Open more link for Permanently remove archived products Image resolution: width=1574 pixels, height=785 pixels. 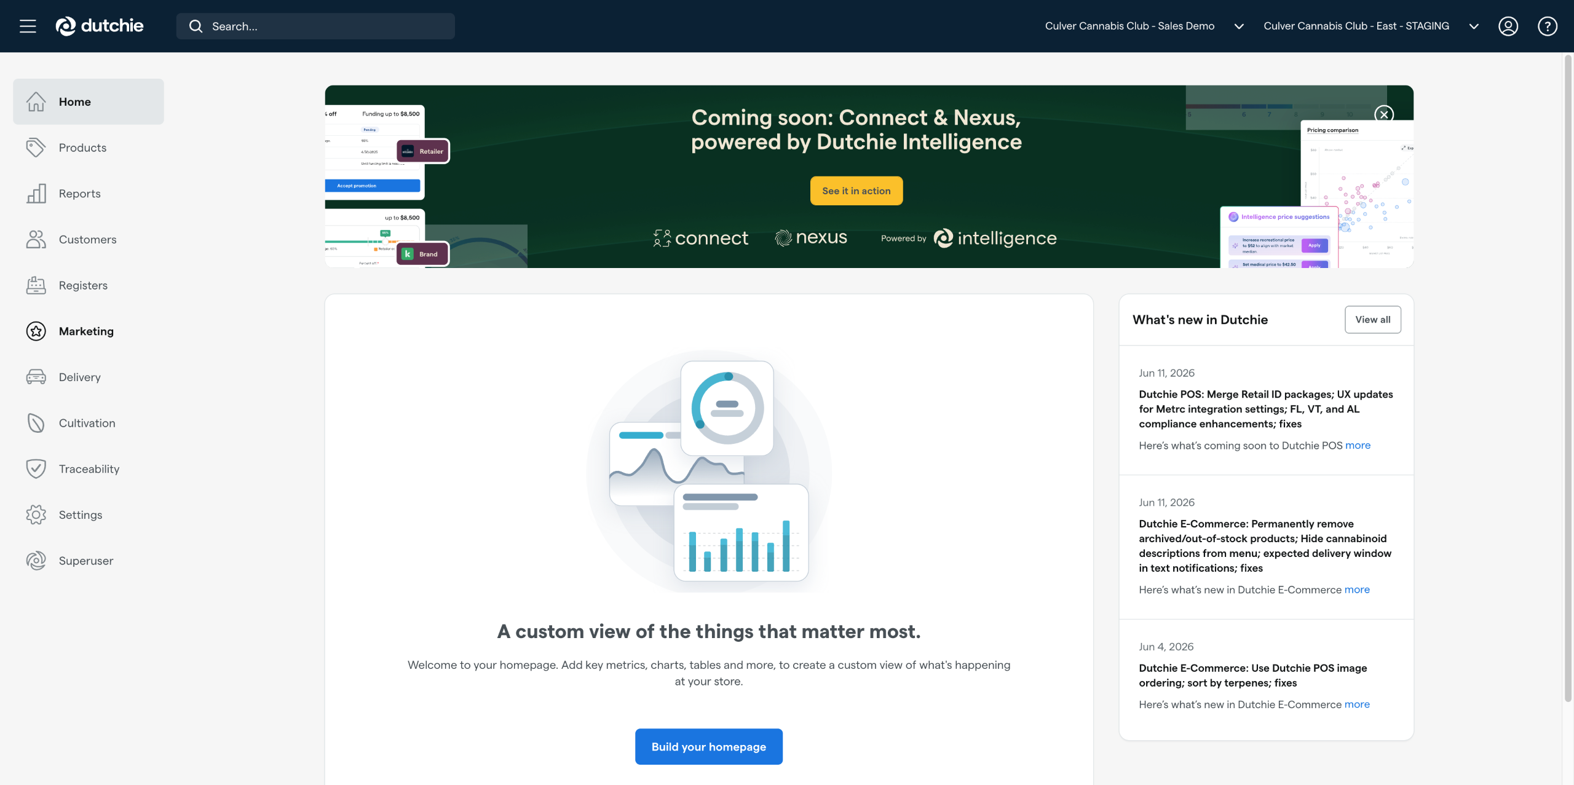pos(1357,590)
